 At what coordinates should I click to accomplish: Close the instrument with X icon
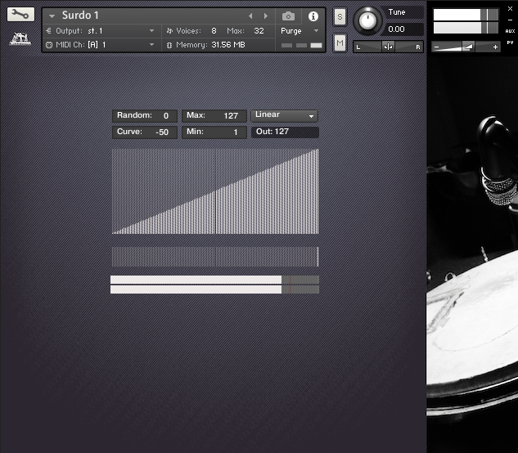[x=510, y=9]
